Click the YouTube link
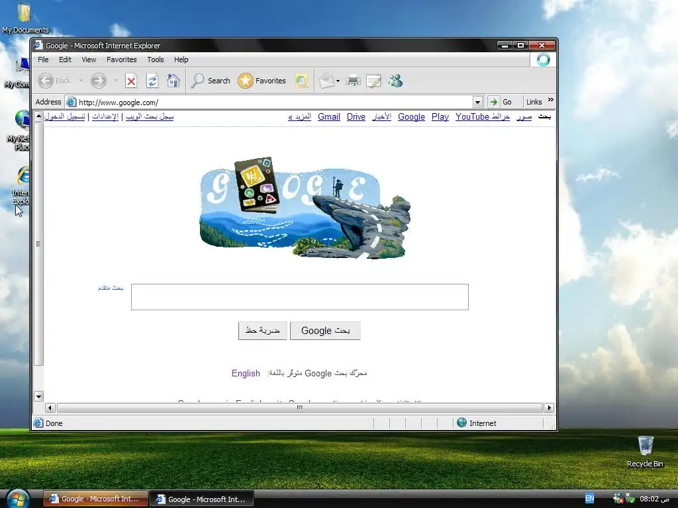Screen dimensions: 678x508 coord(472,116)
